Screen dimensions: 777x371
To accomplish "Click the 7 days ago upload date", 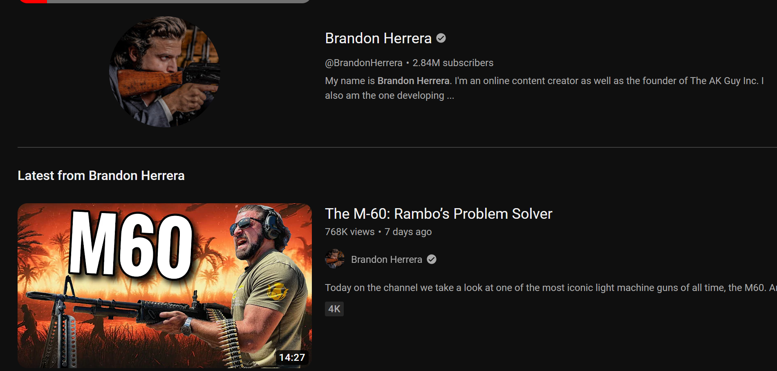I will pos(408,232).
